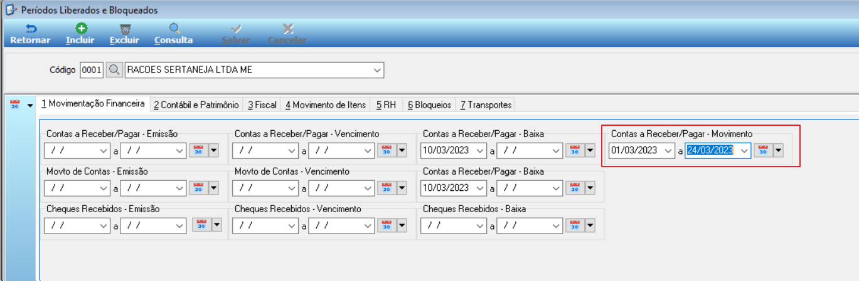Viewport: 859px width, 281px height.
Task: Click calendar icon in Contas a Receber/Pagar - Vencimento
Action: coord(387,151)
